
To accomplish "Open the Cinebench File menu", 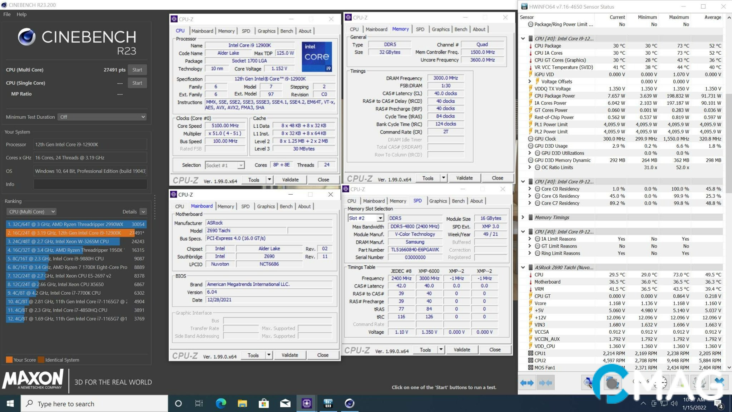I will pyautogui.click(x=7, y=14).
